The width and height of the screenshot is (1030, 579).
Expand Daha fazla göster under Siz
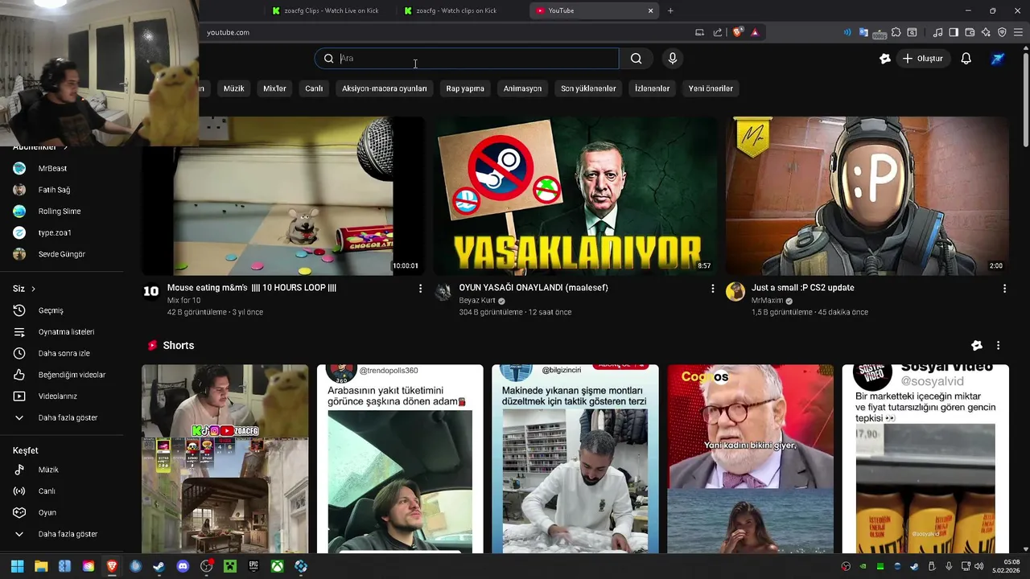(x=68, y=417)
